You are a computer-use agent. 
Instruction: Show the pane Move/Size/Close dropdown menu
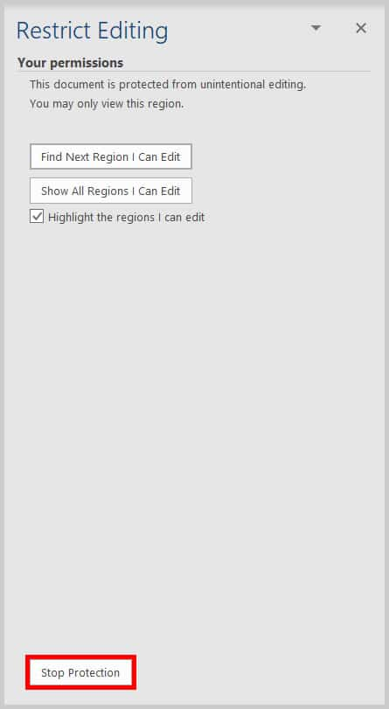click(316, 28)
